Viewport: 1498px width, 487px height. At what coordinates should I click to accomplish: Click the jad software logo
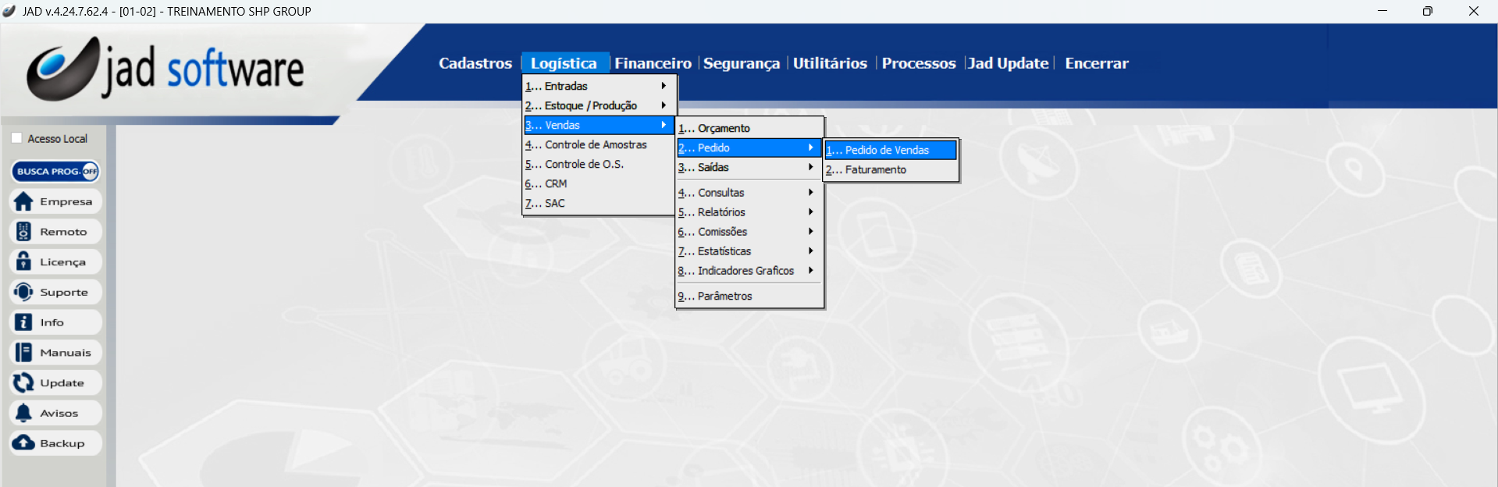(x=165, y=70)
